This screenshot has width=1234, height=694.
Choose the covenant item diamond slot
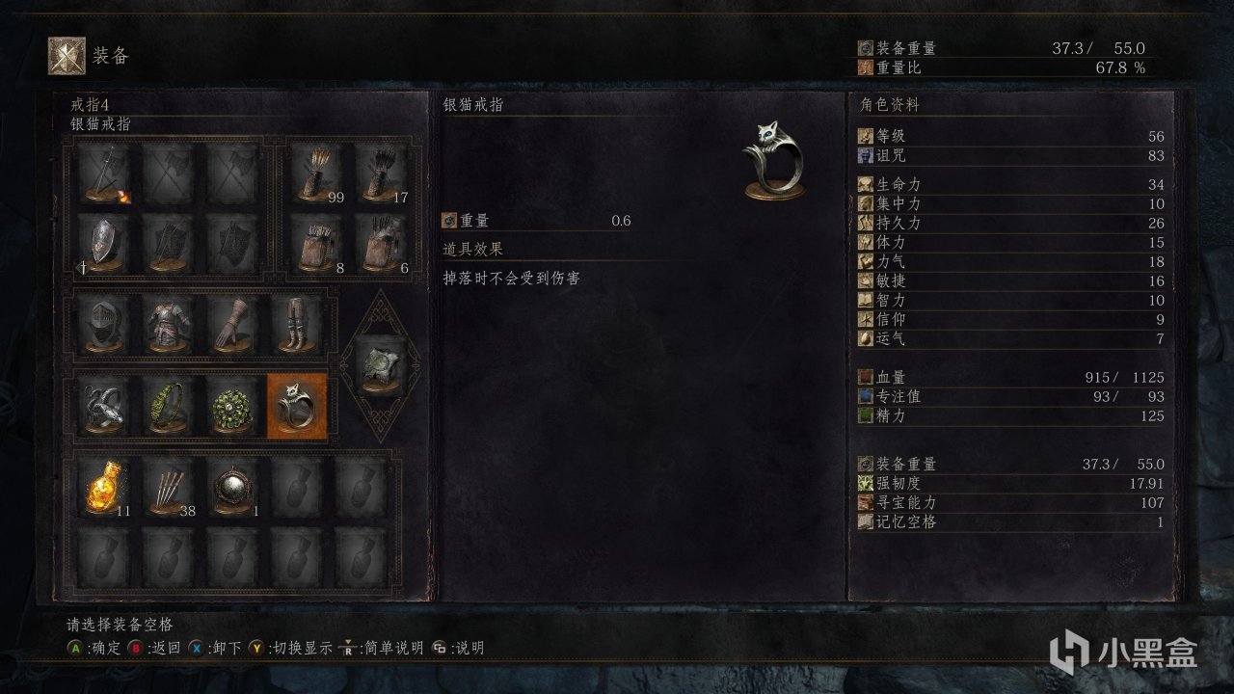coord(382,366)
